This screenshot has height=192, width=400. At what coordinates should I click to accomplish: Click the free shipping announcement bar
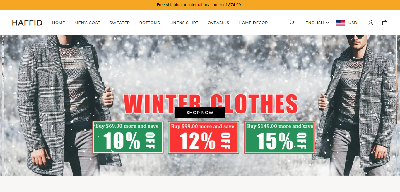coord(200,5)
